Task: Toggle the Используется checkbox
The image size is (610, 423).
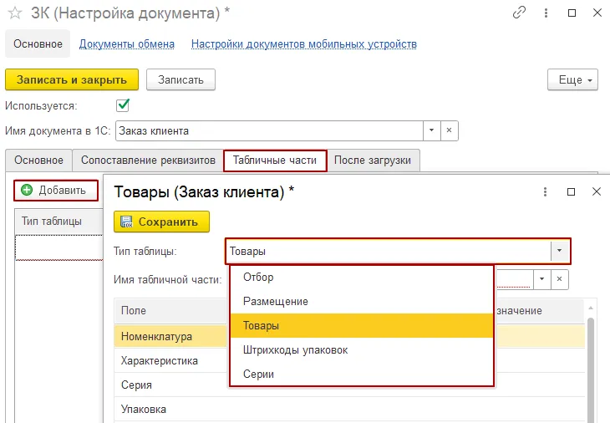Action: point(123,105)
